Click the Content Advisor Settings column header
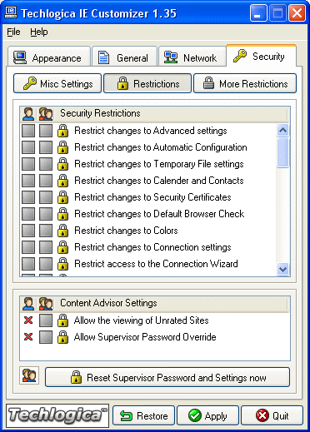The width and height of the screenshot is (310, 432). [172, 304]
